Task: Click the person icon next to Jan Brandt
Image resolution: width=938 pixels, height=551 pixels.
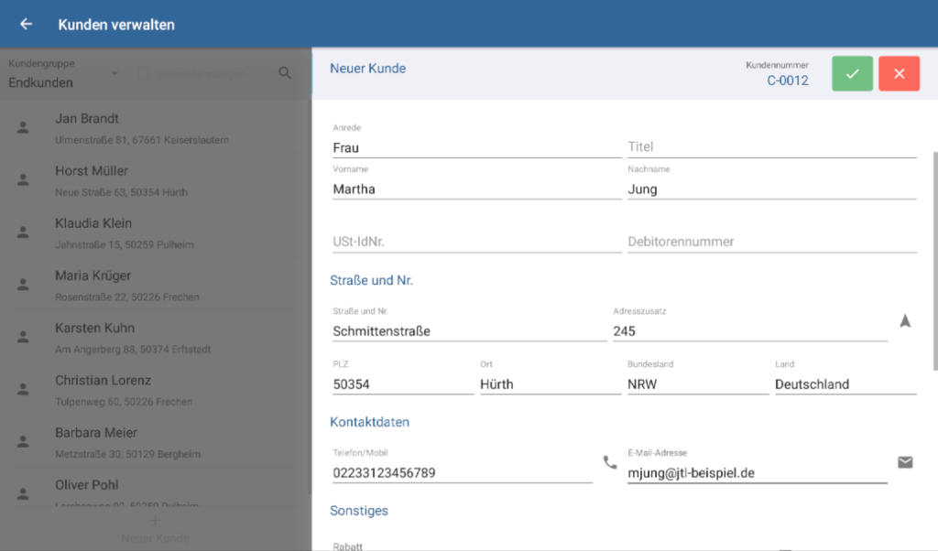Action: 24,128
